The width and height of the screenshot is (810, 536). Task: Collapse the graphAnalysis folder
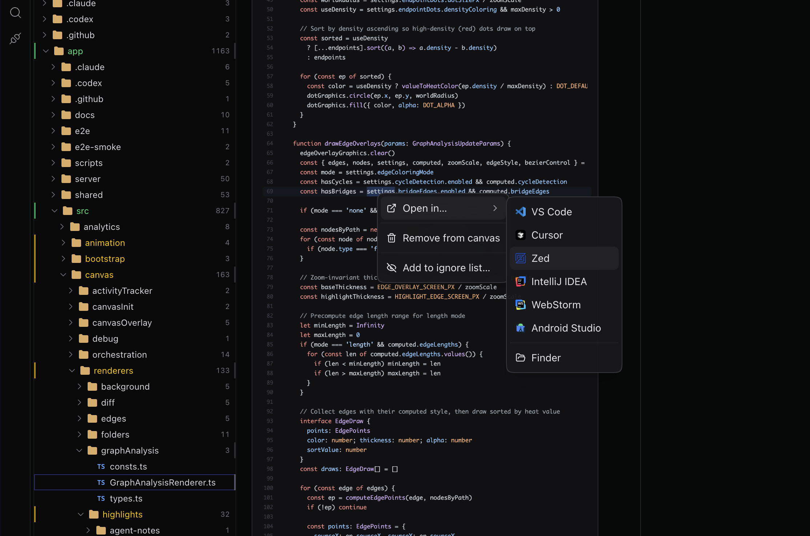pos(79,451)
